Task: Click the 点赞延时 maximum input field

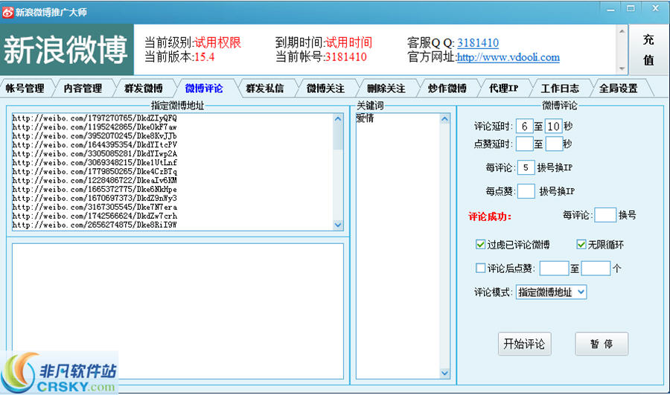Action: 554,144
